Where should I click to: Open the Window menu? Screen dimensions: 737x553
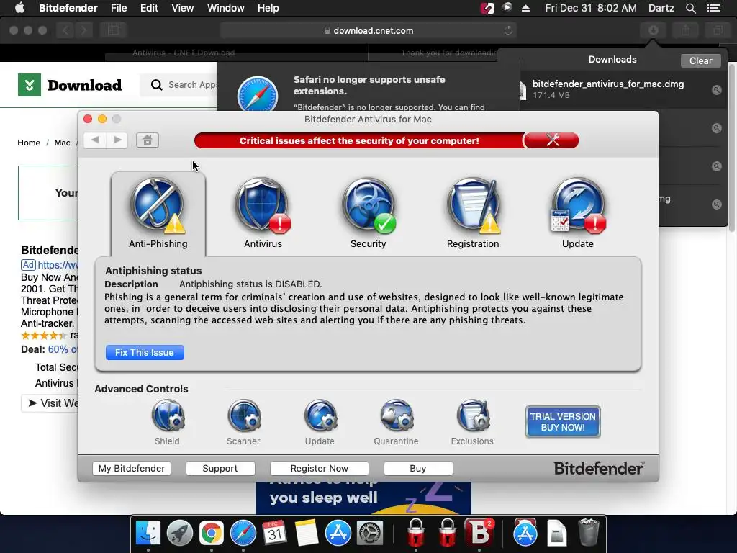[225, 8]
